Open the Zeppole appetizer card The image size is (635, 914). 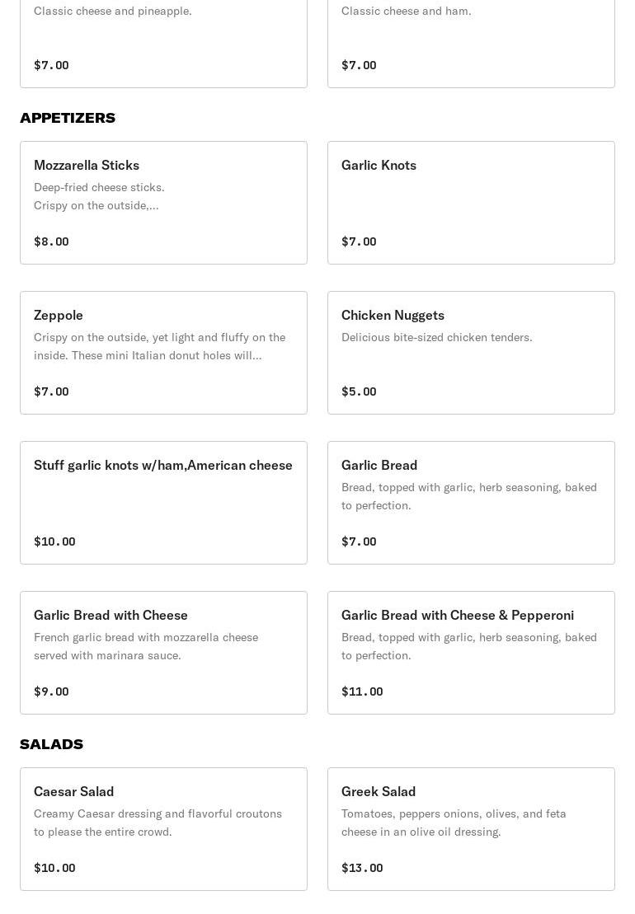pos(163,353)
